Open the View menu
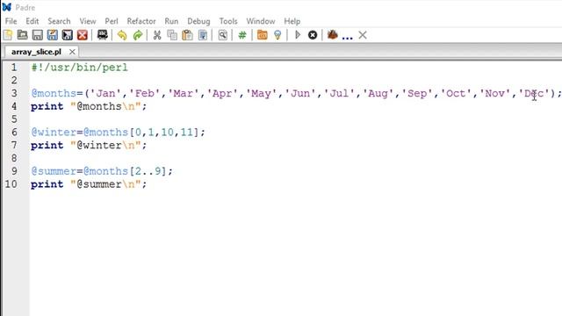562x316 pixels. coord(88,21)
